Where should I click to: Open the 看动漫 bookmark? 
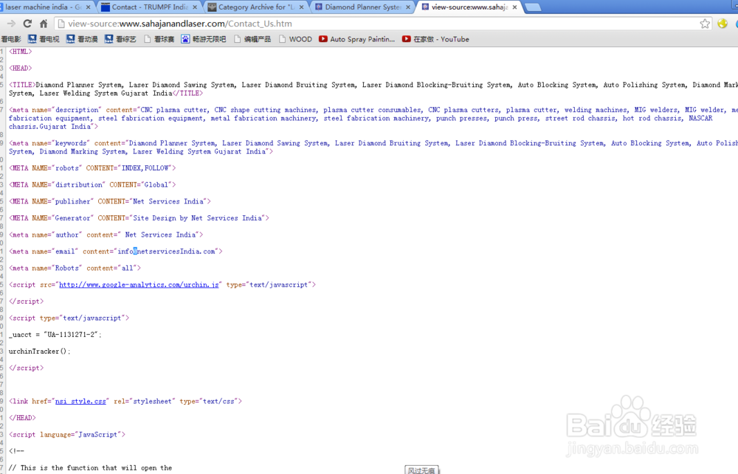[82, 39]
